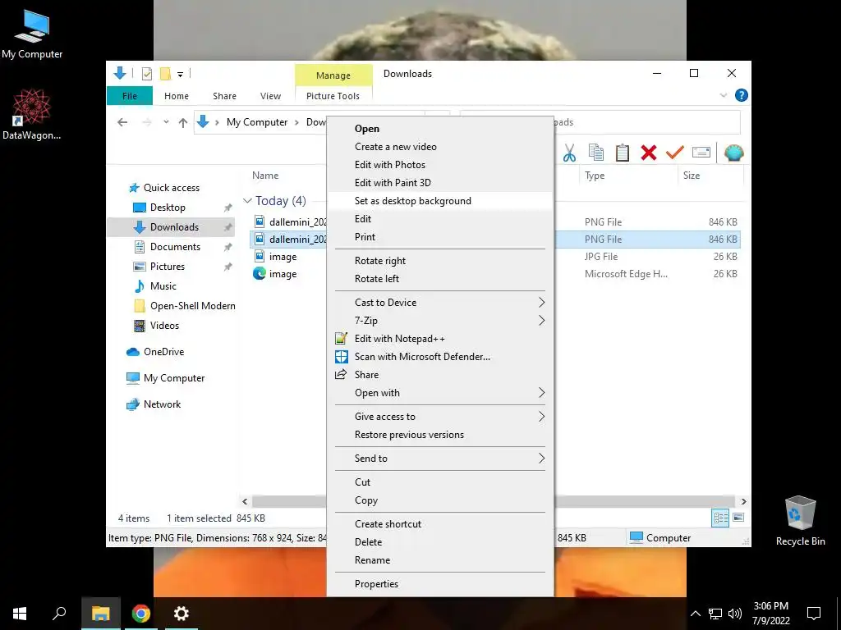Click the Cut scissors toolbar icon

click(570, 153)
